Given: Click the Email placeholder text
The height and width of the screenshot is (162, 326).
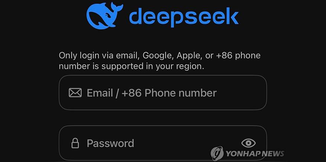Looking at the screenshot, I should [x=100, y=93].
